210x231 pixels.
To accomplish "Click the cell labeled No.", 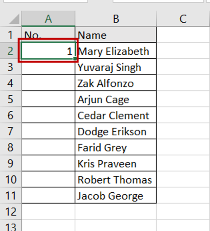I will pyautogui.click(x=48, y=35).
